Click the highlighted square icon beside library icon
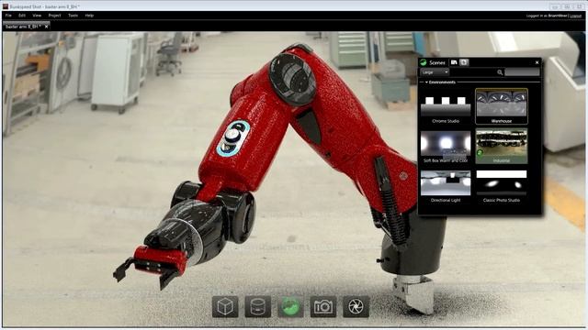The image size is (588, 330). tap(464, 62)
